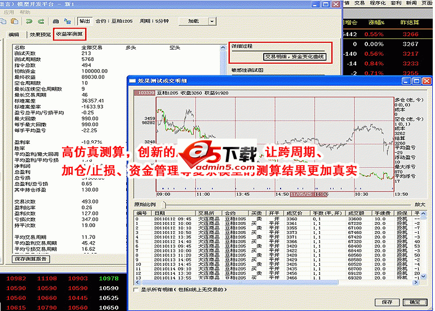Image resolution: width=435 pixels, height=311 pixels.
Task: Click 交易明细，资金变化曲线 button
Action: [x=294, y=56]
